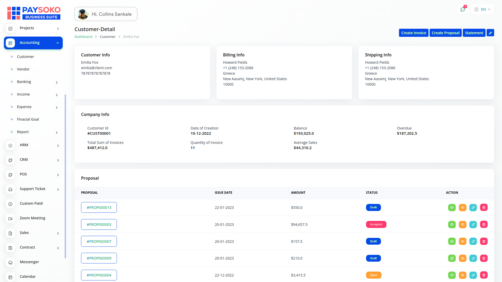Screen dimensions: 502x282
Task: Click the blue edit pencil next to Statement
Action: 490,33
